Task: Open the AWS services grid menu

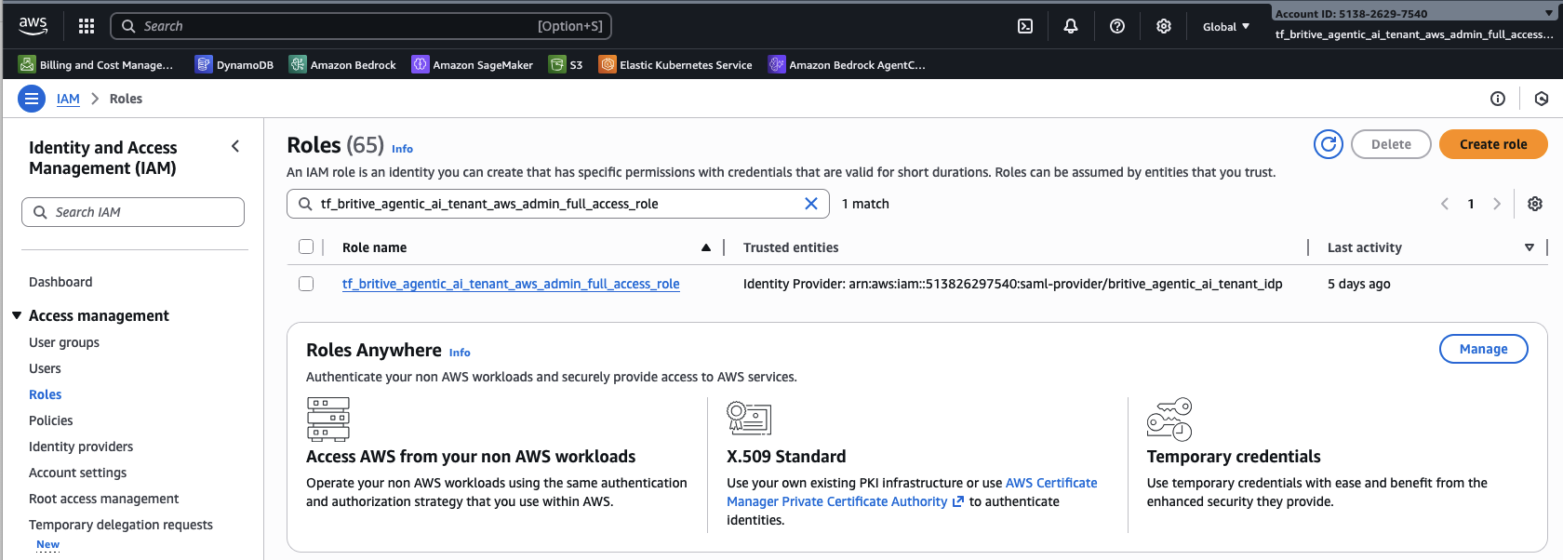Action: (x=87, y=26)
